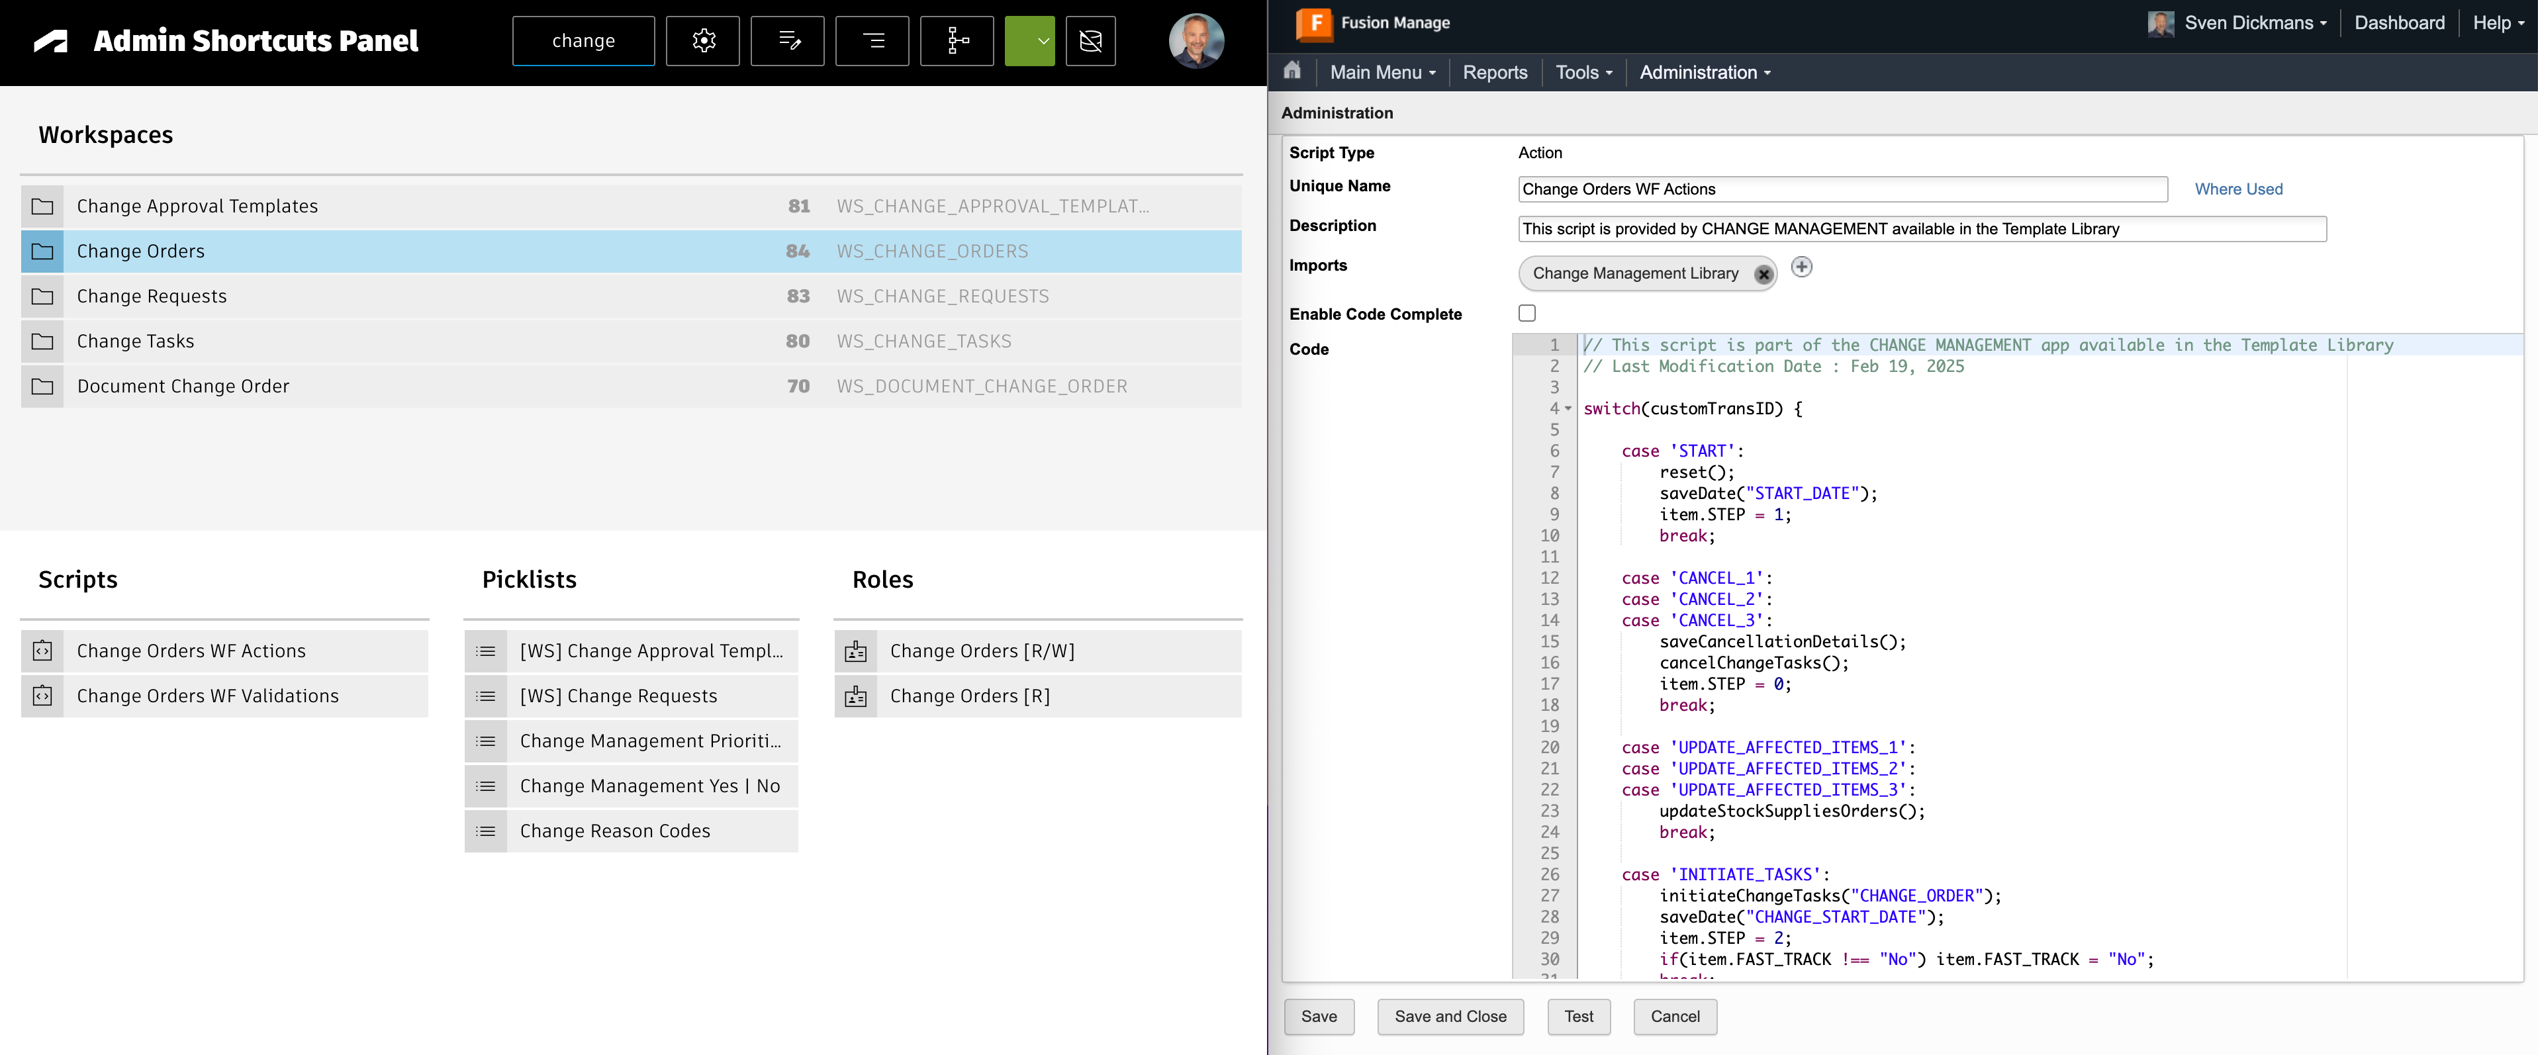Click the right-aligned lines list icon
The image size is (2538, 1055).
coord(872,40)
